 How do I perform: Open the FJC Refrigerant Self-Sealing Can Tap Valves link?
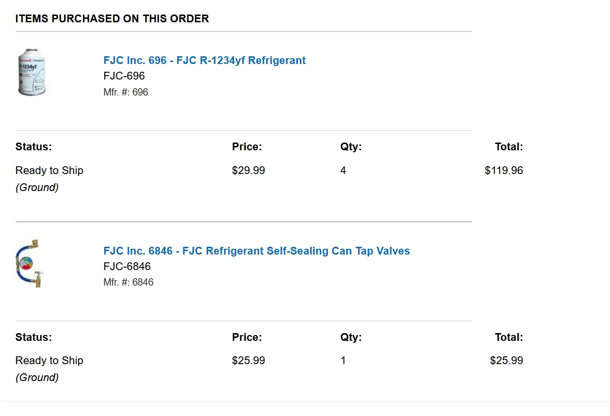coord(257,251)
